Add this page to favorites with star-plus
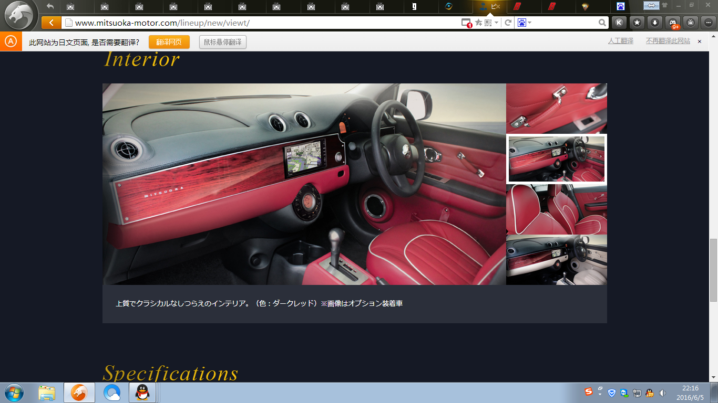This screenshot has width=718, height=403. (478, 23)
